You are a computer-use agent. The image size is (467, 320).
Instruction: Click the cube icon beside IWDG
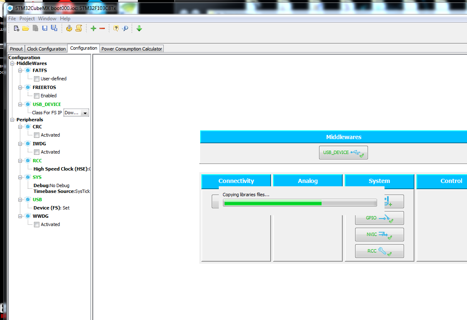click(x=28, y=144)
